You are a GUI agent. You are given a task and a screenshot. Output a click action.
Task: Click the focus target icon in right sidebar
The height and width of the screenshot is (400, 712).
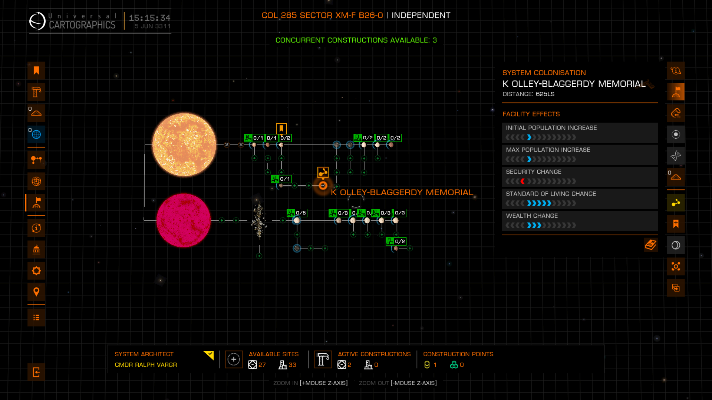(x=676, y=266)
